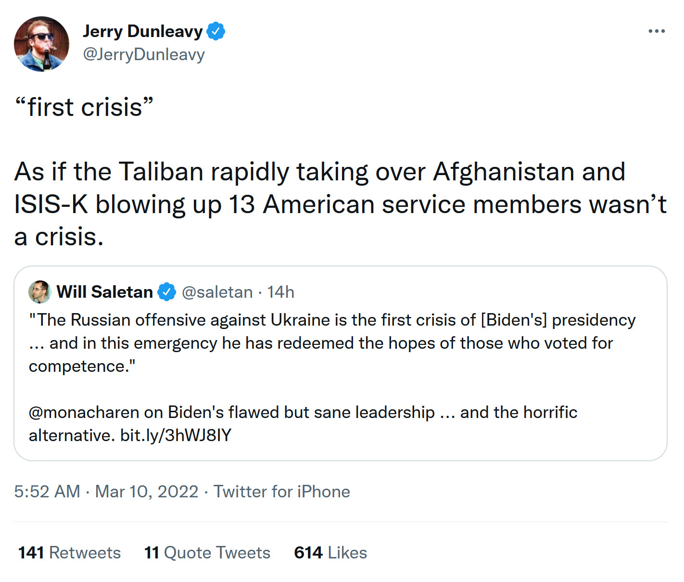Viewport: 684px width, 582px height.
Task: View the 141 Retweets list
Action: point(70,553)
